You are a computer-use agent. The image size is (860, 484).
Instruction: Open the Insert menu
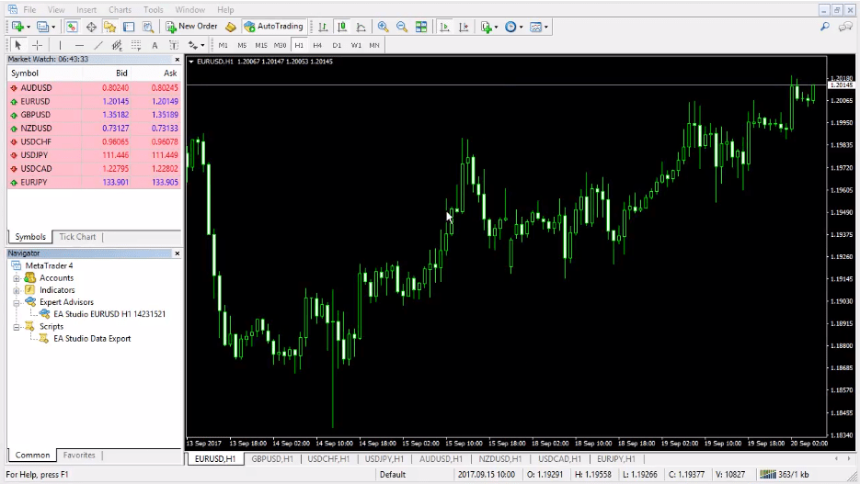(86, 10)
